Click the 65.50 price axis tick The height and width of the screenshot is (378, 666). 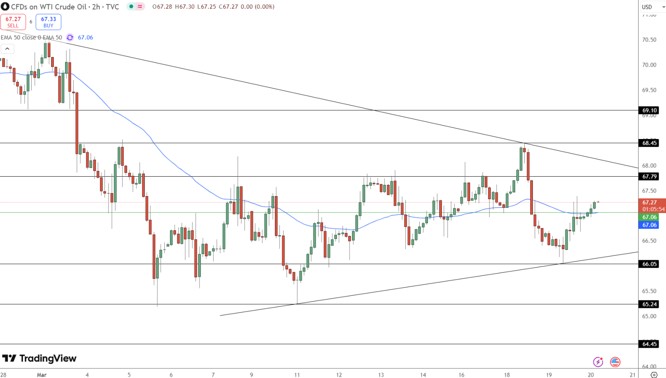(x=649, y=291)
